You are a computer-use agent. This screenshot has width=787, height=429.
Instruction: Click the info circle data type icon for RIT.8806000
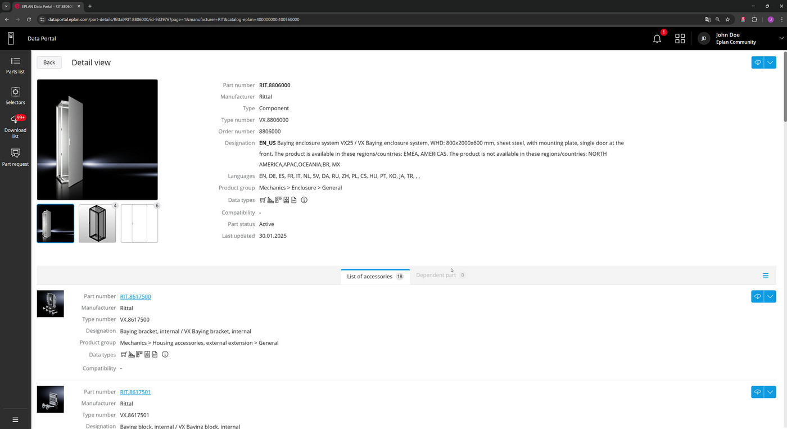[304, 200]
